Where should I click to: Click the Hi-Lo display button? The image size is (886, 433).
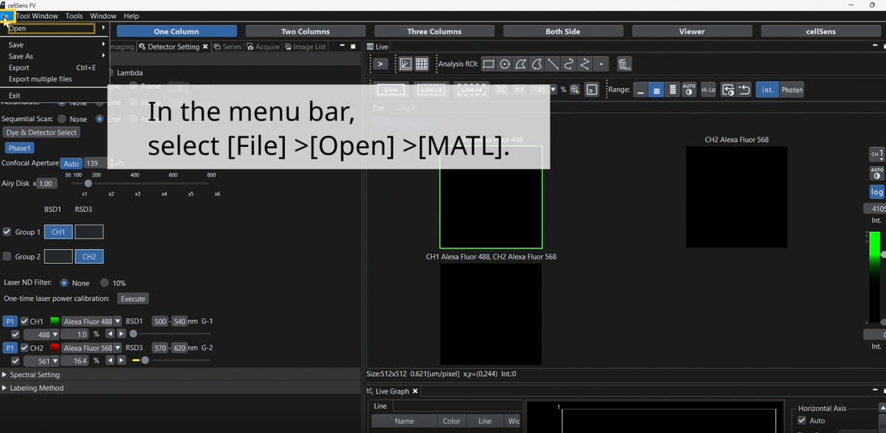click(708, 89)
